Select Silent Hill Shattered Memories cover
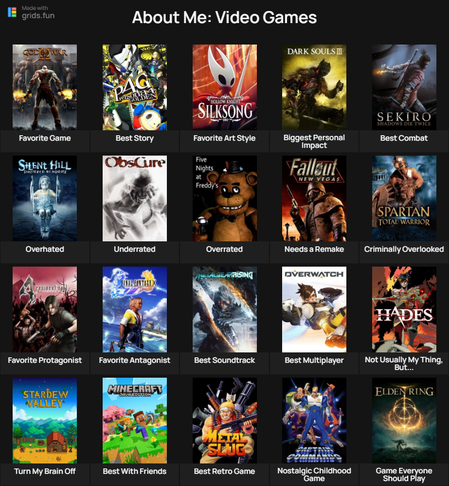Viewport: 449px width, 486px height. [44, 198]
